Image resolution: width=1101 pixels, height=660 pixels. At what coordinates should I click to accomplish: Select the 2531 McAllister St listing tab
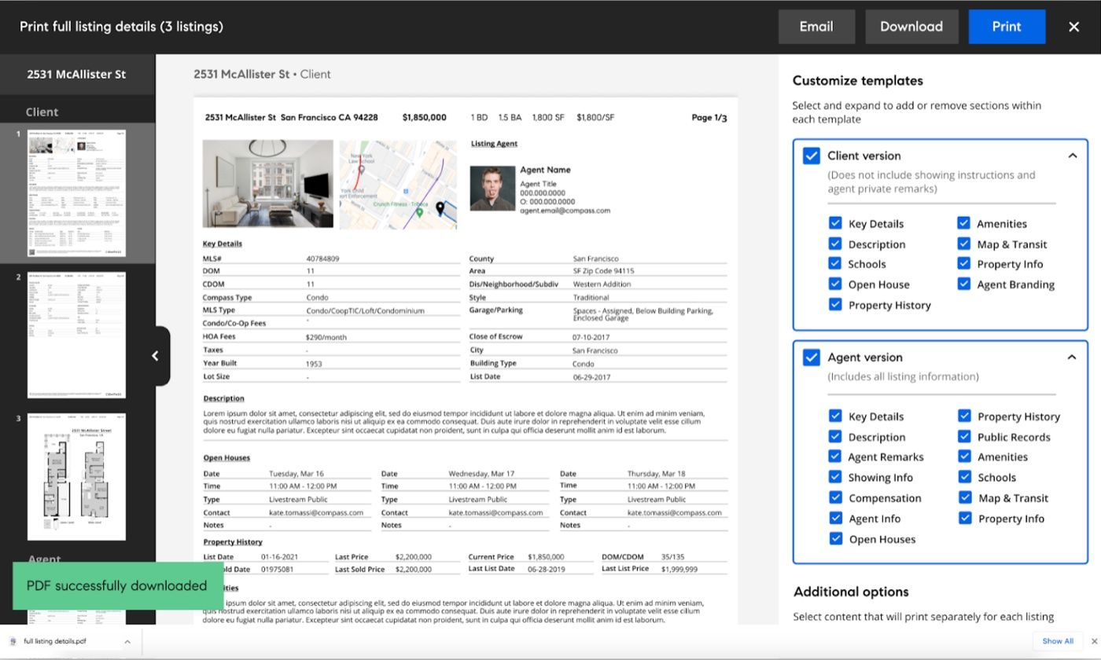tap(77, 75)
